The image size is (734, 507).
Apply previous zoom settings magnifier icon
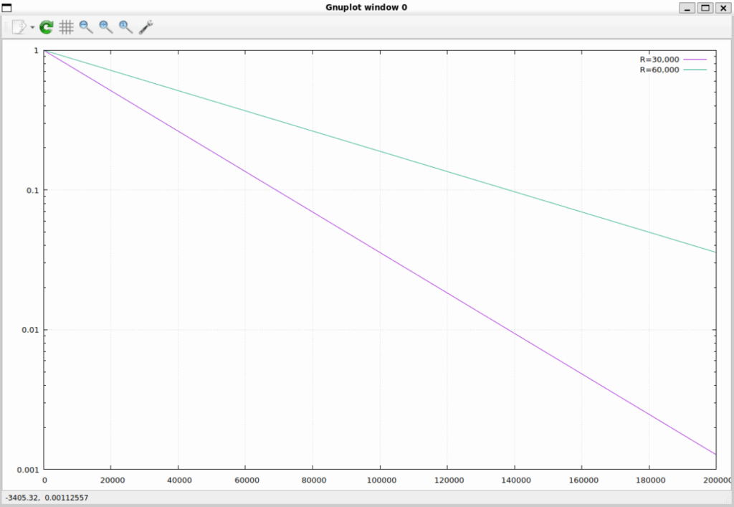click(x=86, y=27)
